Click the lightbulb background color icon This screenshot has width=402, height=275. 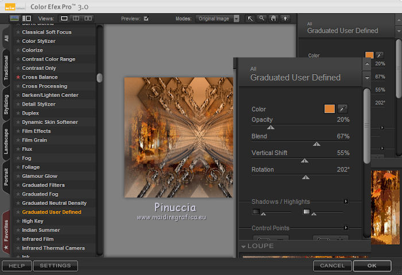coord(285,18)
